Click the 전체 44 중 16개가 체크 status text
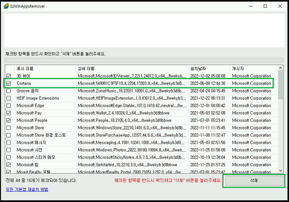Image resolution: width=289 pixels, height=202 pixels. (41, 180)
